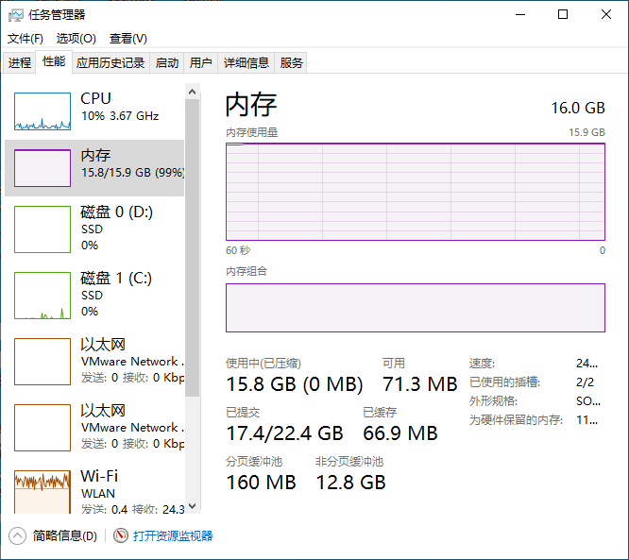Select the Wi-Fi WLAN graph thumbnail
The height and width of the screenshot is (560, 629).
[42, 491]
